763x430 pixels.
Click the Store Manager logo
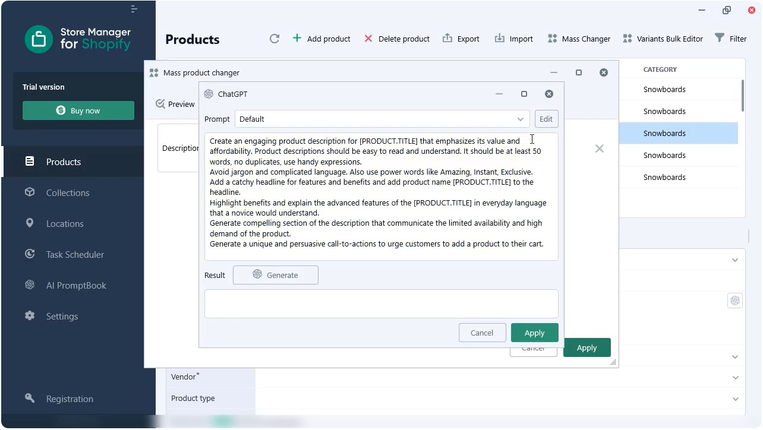(77, 39)
